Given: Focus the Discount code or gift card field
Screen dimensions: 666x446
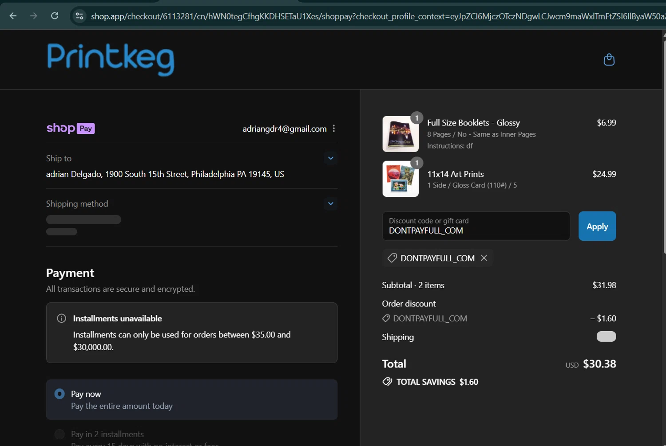Looking at the screenshot, I should click(x=476, y=226).
